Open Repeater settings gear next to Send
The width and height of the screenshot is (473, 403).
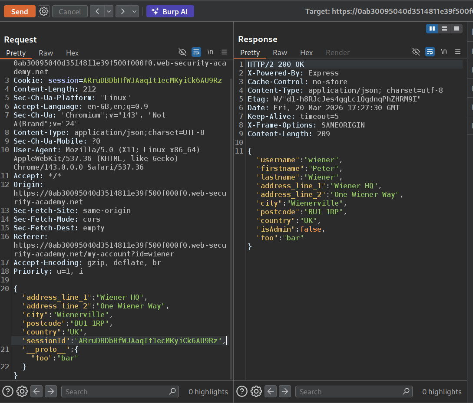point(44,12)
